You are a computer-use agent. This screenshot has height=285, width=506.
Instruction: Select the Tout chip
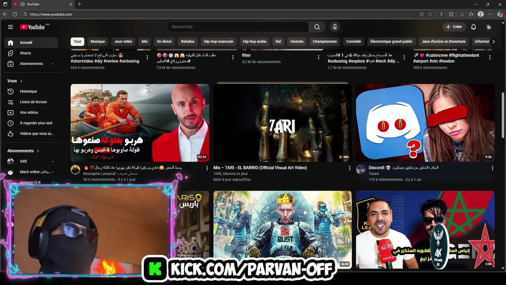(77, 42)
